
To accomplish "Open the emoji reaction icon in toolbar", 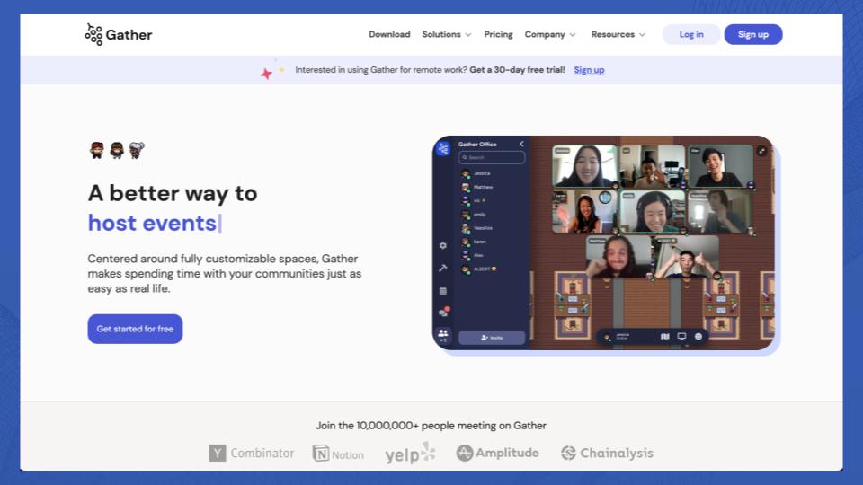I will (698, 337).
